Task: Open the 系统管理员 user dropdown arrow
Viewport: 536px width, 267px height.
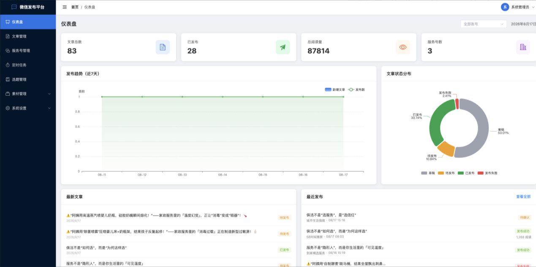Action: coord(533,7)
